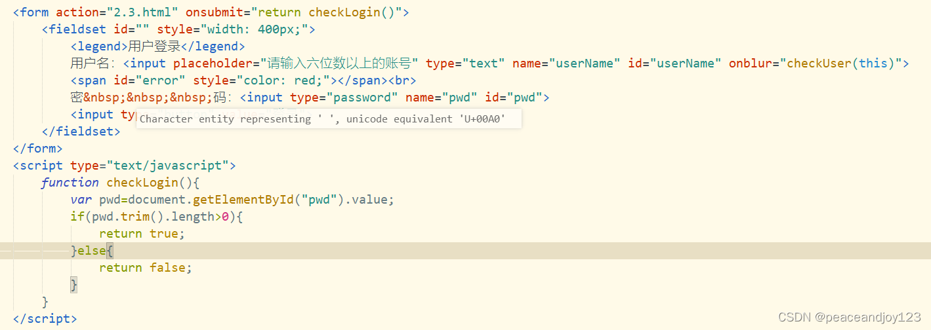Click the var keyword declaring pwd

(x=81, y=200)
